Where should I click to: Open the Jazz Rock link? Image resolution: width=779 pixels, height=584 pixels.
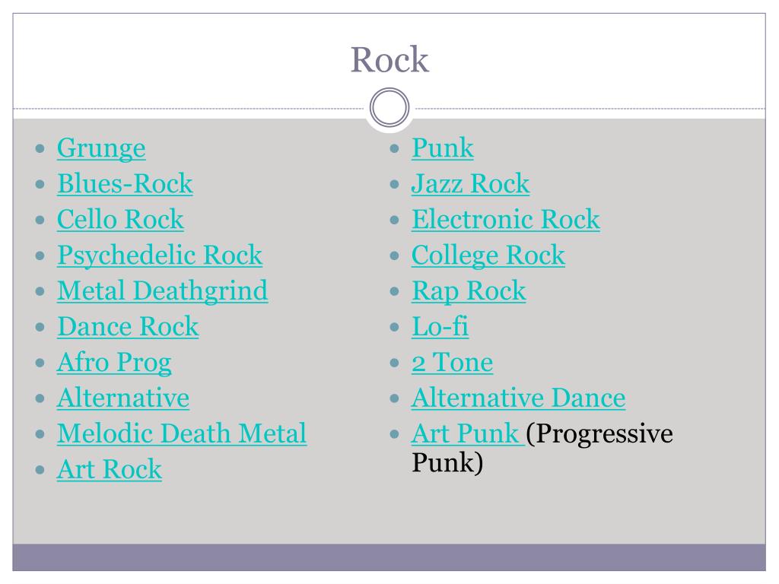[x=470, y=184]
